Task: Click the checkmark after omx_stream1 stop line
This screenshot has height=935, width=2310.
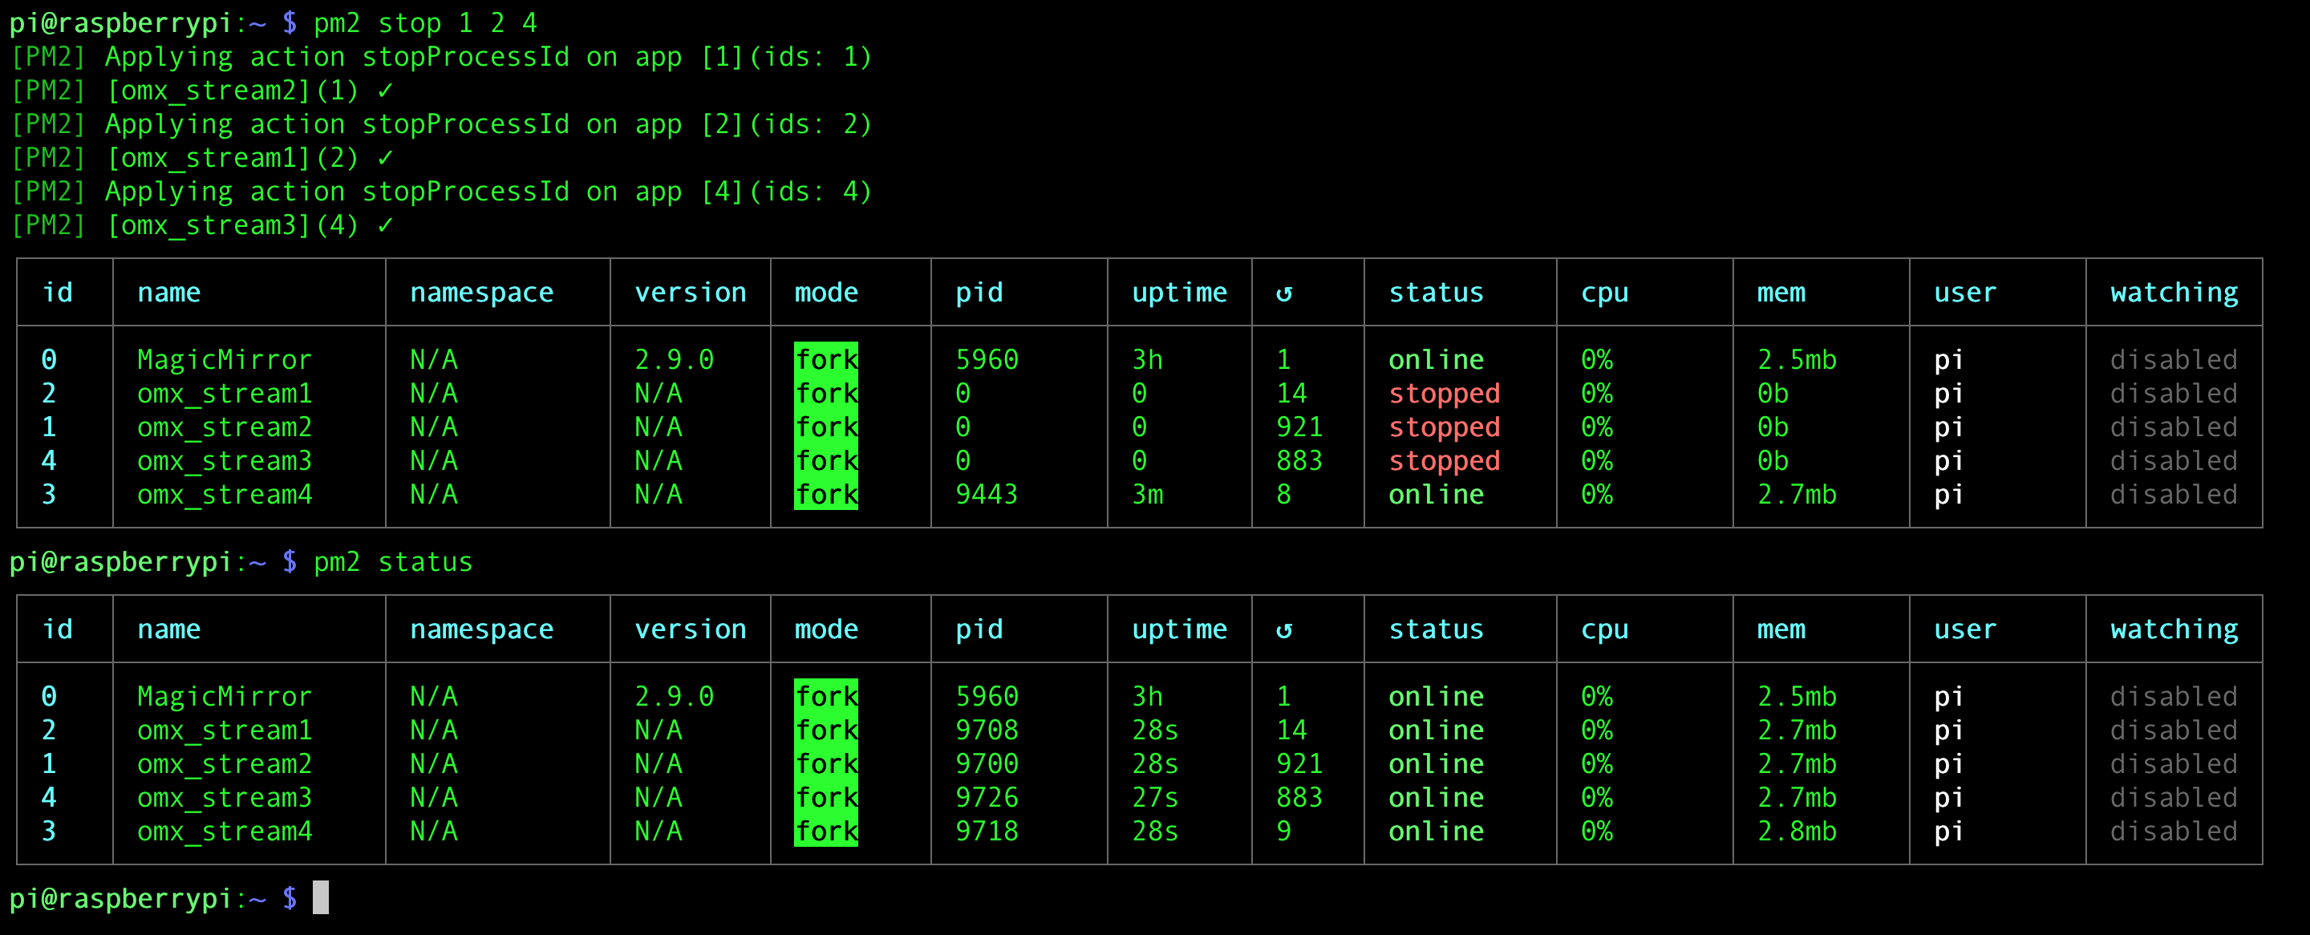Action: (x=385, y=158)
